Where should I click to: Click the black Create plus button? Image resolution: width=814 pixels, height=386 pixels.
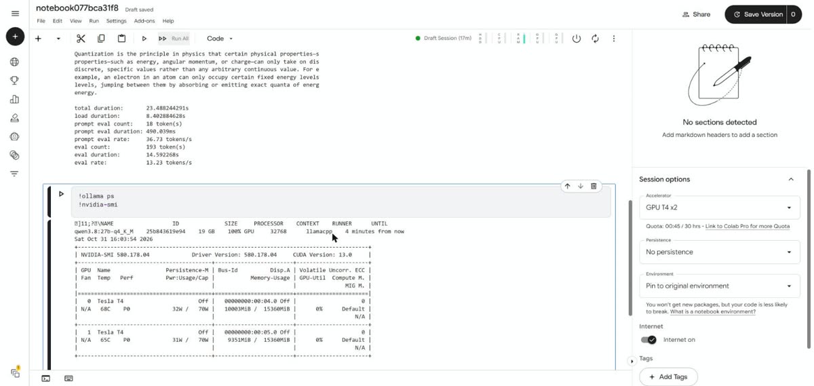(x=15, y=37)
